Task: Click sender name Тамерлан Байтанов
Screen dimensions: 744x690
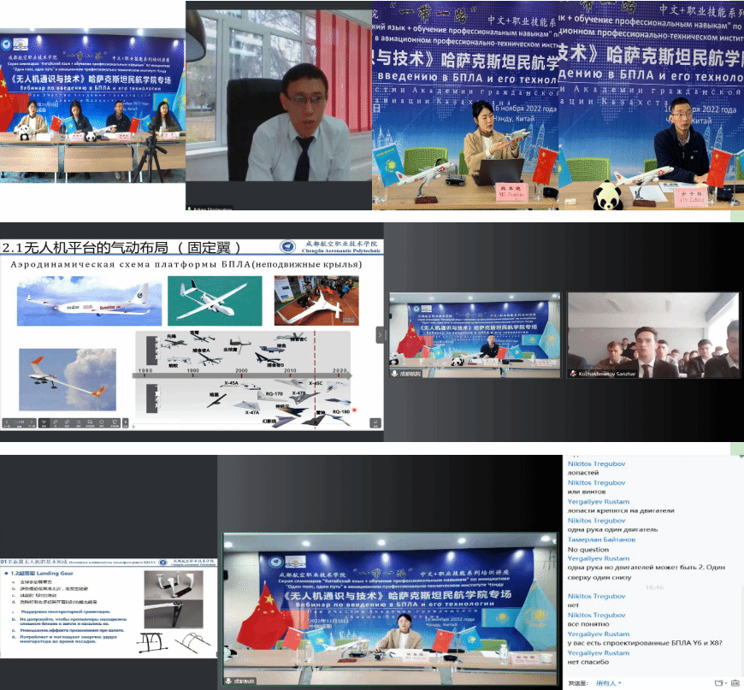Action: (601, 540)
